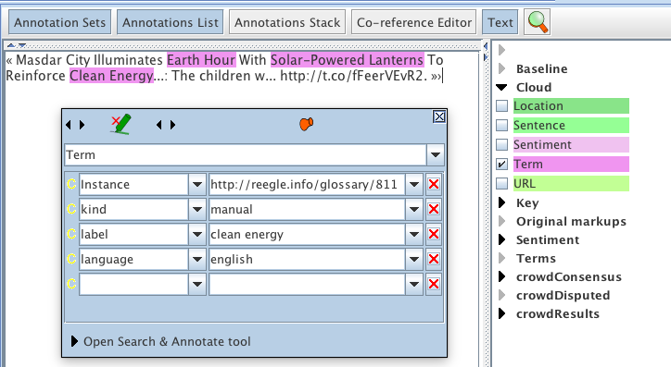Image resolution: width=671 pixels, height=367 pixels.
Task: Expand the Original markups set
Action: click(502, 221)
